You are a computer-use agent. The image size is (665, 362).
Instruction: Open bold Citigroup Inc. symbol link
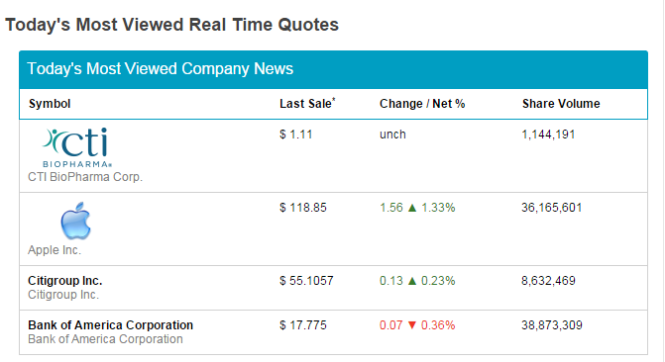(65, 281)
